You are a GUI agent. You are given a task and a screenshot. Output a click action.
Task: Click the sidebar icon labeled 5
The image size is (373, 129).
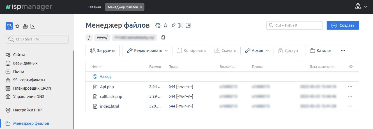point(33,26)
